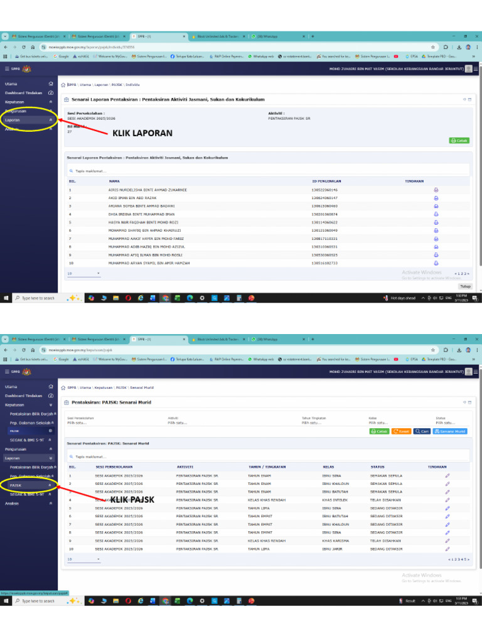Click edit pencil for Ibnu Jarir class row
Image resolution: width=482 pixels, height=643 pixels.
tap(447, 549)
